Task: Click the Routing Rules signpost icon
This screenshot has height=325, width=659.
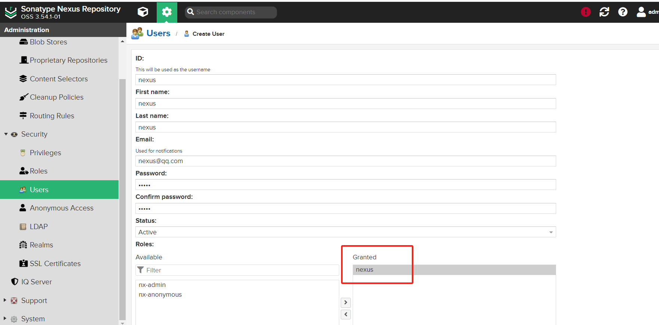Action: 23,116
